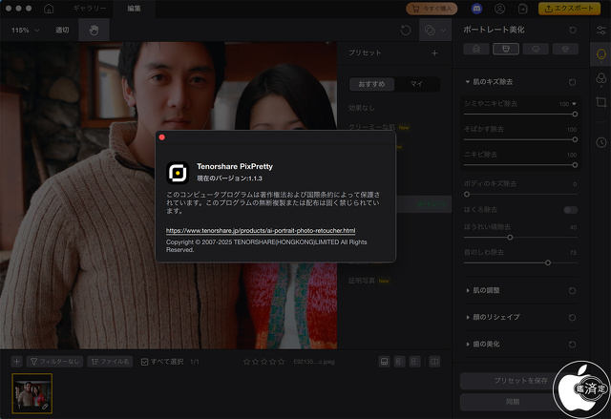Reset all ポートレート美化 settings
The height and width of the screenshot is (419, 611).
click(x=573, y=30)
